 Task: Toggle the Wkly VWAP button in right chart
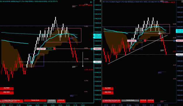108,93
